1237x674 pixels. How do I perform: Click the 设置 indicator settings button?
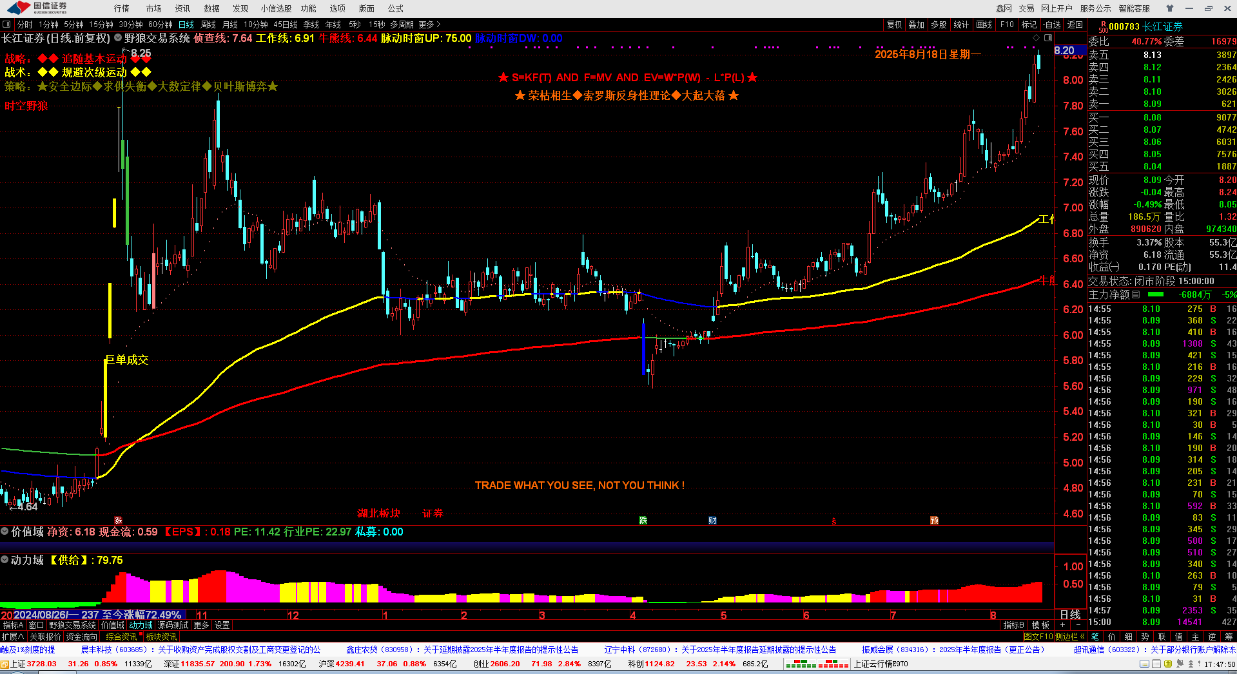[x=222, y=625]
